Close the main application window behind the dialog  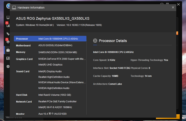(x=178, y=4)
